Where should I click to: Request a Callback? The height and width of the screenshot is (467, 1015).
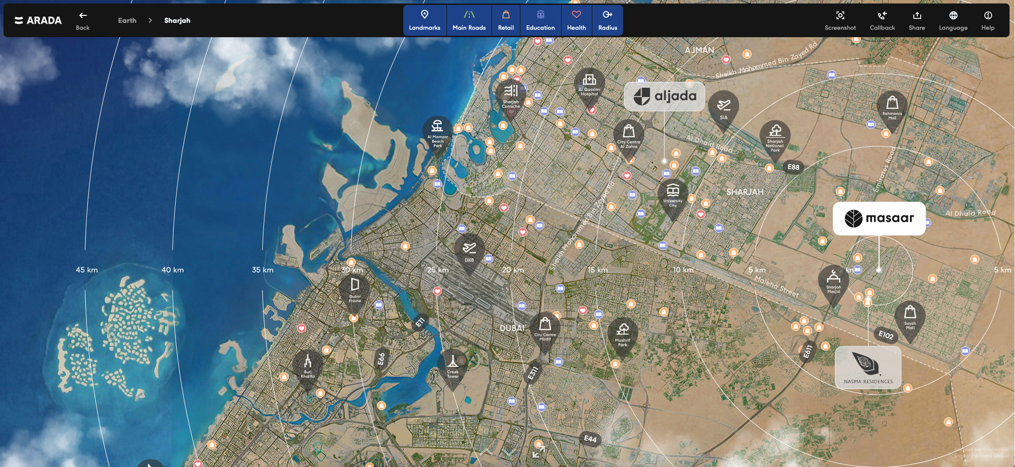(882, 20)
